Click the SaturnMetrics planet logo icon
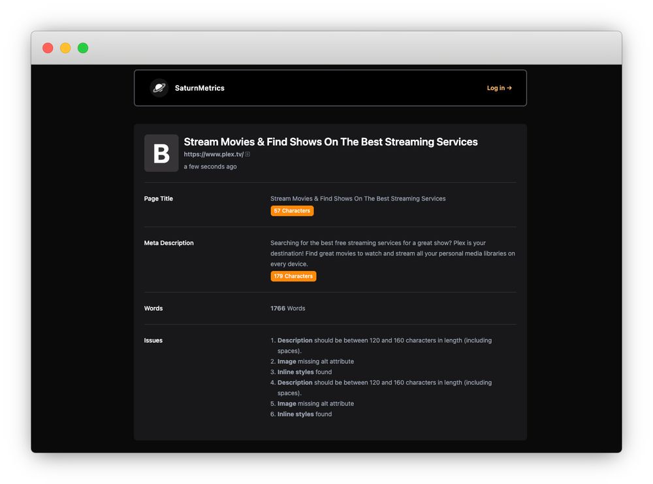This screenshot has width=653, height=484. pos(159,88)
